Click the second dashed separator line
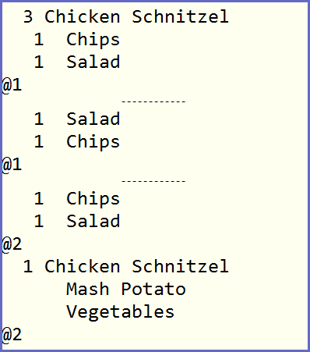The width and height of the screenshot is (310, 352). pos(153,181)
